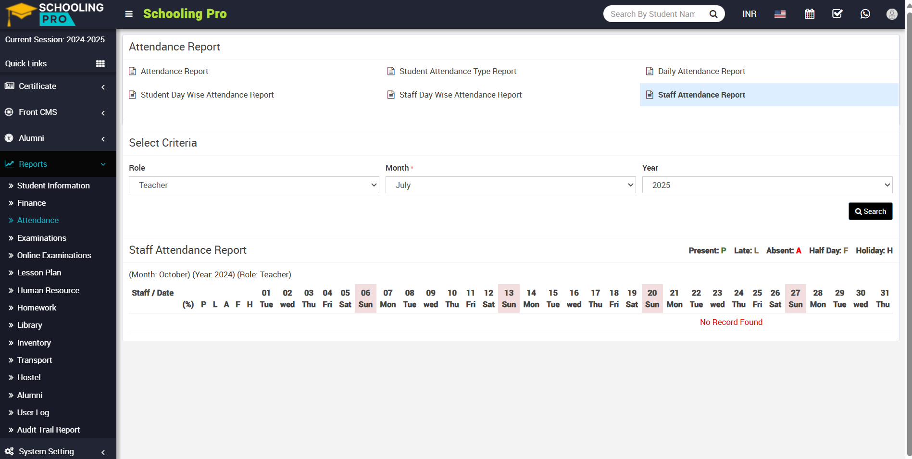The image size is (912, 459).
Task: Toggle the hamburger sidebar menu icon
Action: [x=129, y=14]
